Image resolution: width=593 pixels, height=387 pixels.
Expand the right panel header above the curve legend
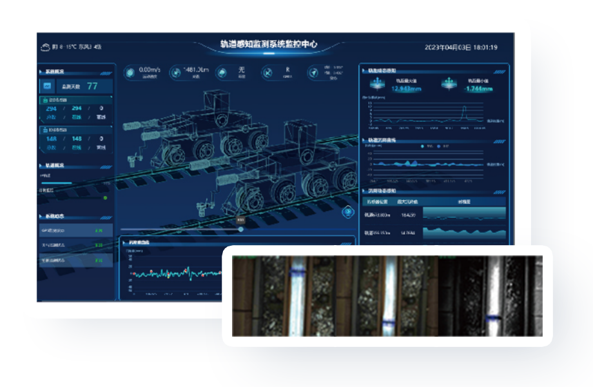(x=434, y=141)
